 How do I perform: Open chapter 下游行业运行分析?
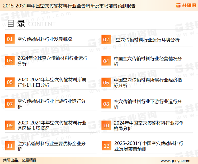point(148,104)
